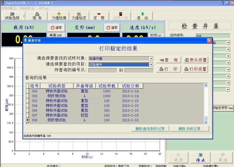Select record row 303
This screenshot has height=167, width=234.
[84, 101]
